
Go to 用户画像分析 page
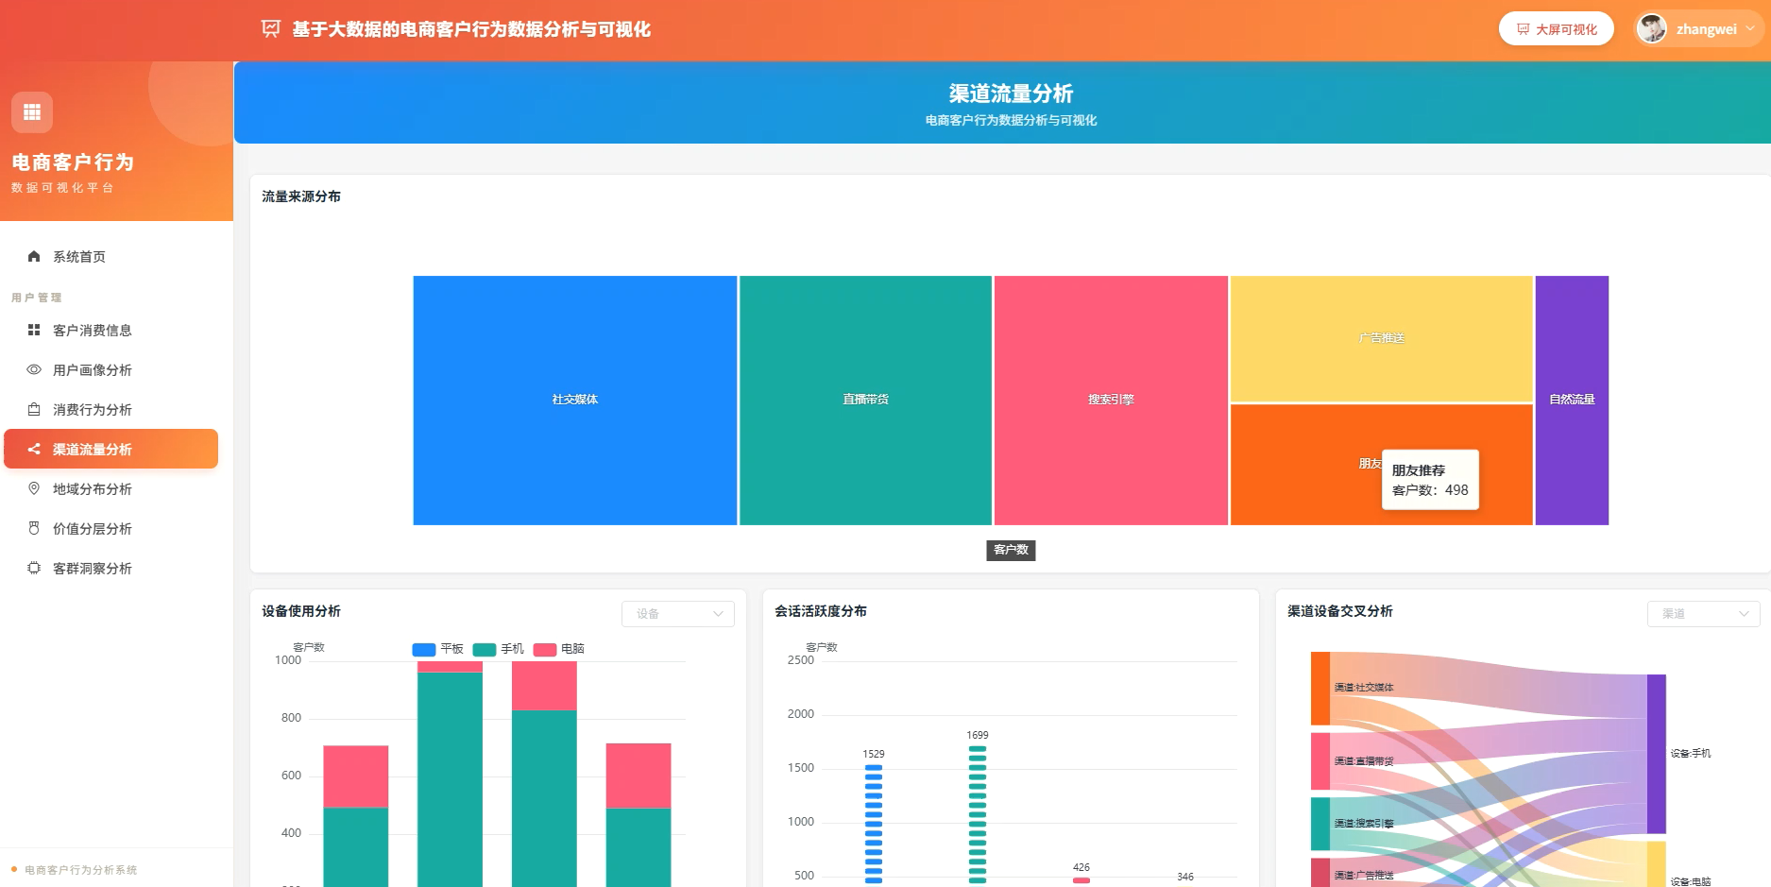111,369
